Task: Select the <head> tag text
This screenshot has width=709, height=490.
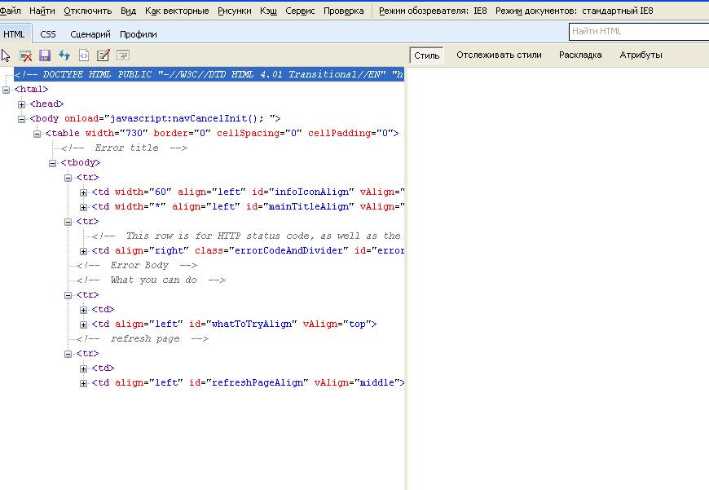Action: pos(46,104)
